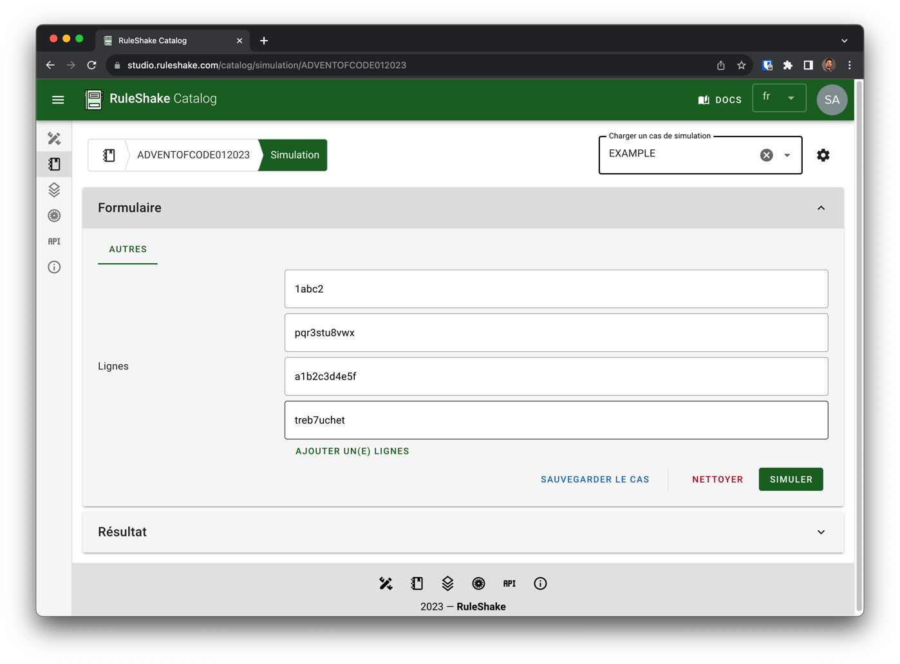
Task: Select the AUTRES tab
Action: pos(127,249)
